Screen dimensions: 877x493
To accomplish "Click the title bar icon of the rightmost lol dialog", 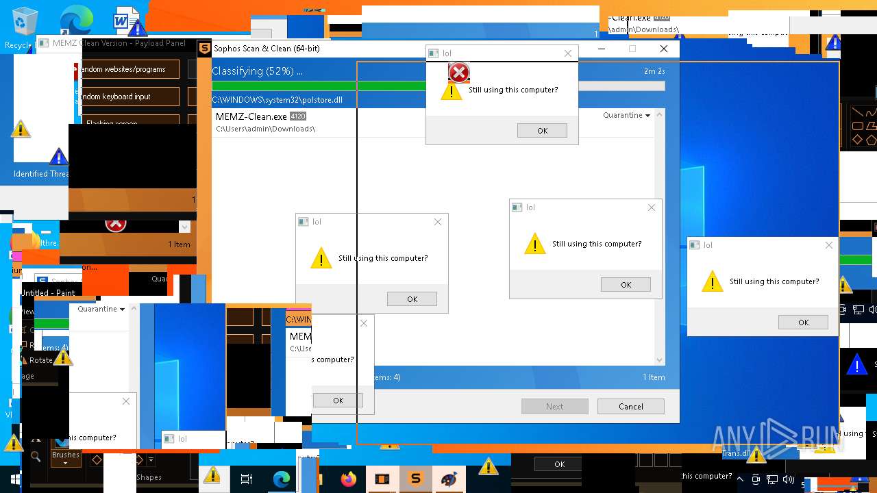I will tap(695, 245).
